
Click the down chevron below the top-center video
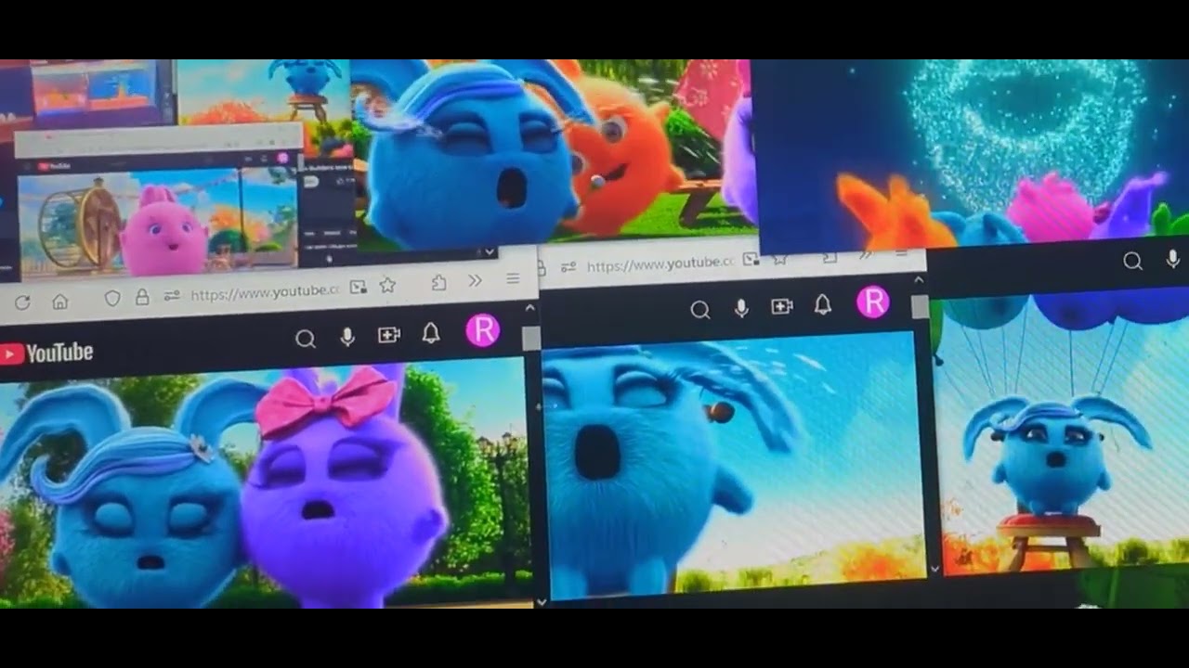[x=490, y=252]
